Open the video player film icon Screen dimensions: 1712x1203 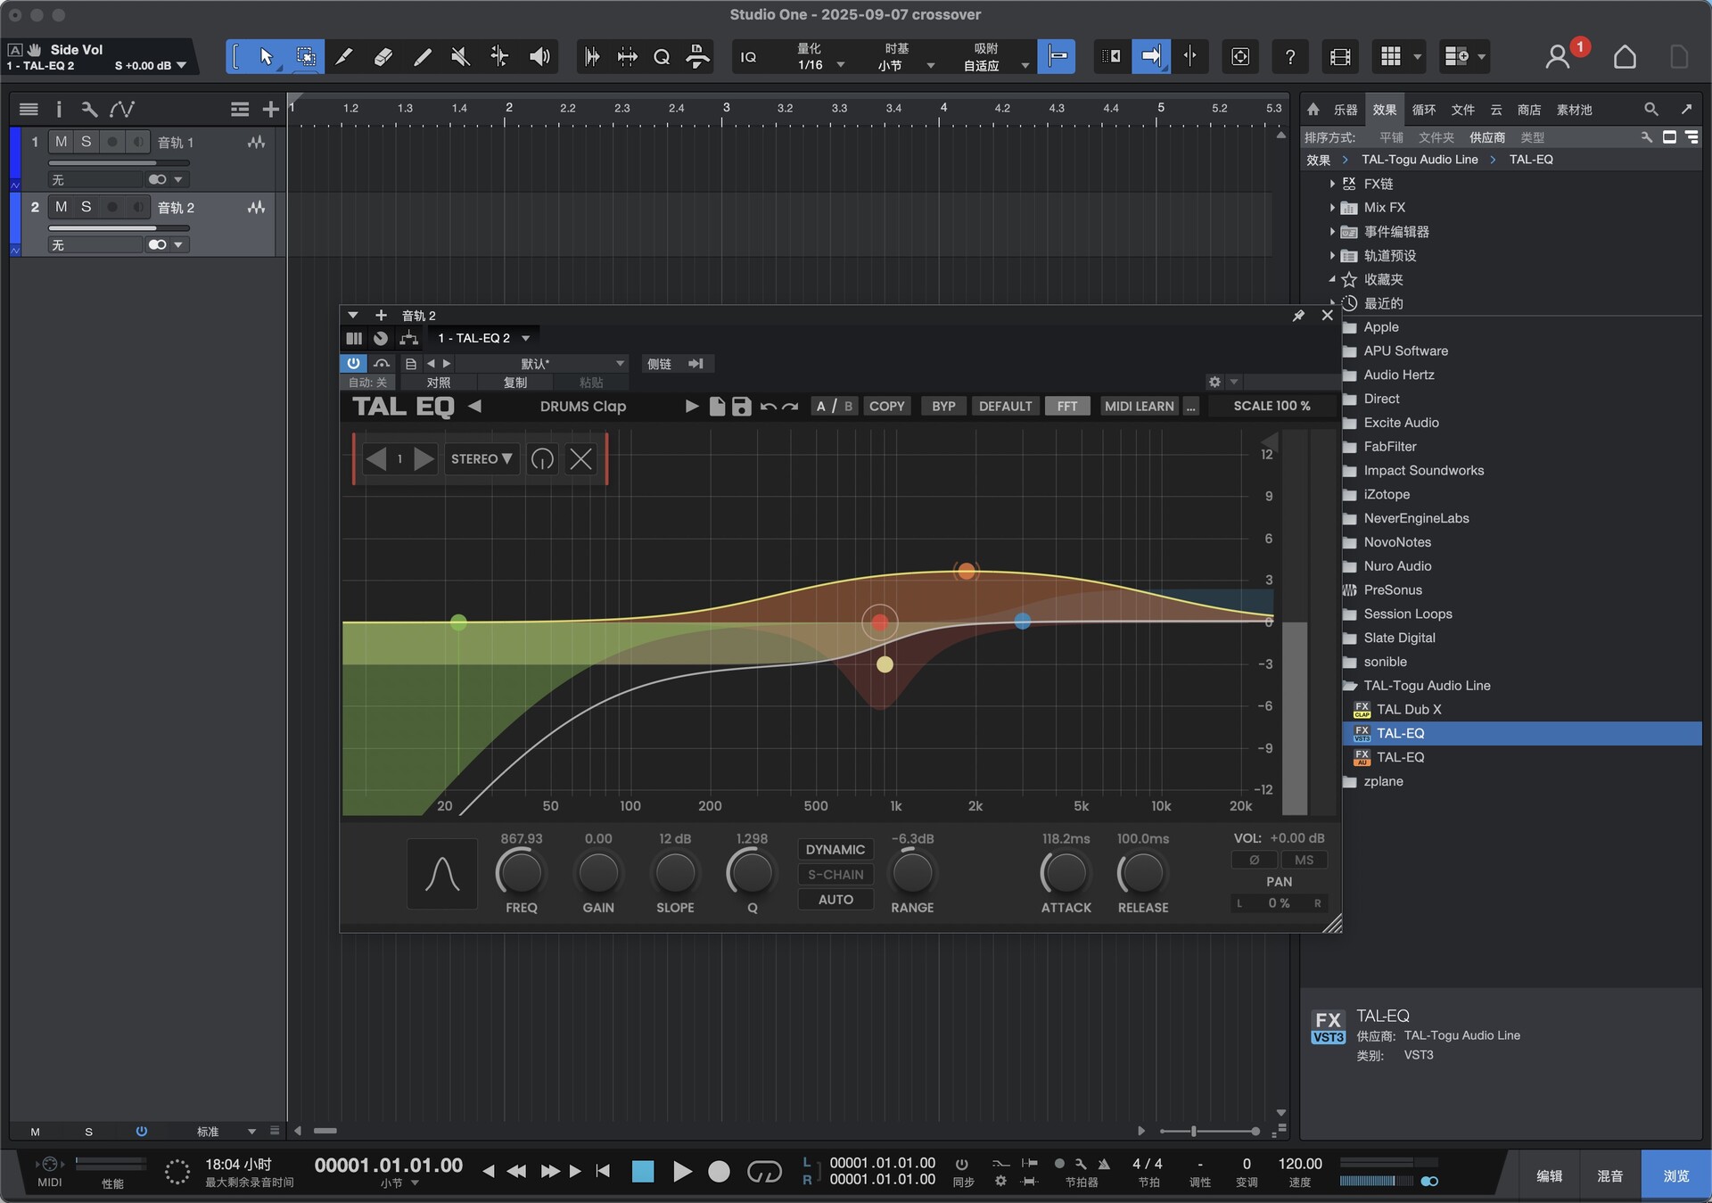click(1339, 57)
